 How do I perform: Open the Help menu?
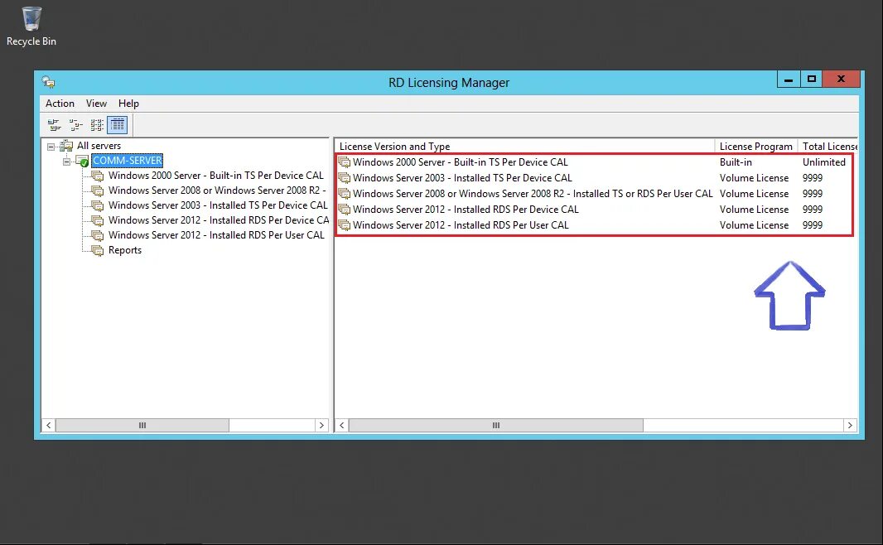click(x=128, y=103)
